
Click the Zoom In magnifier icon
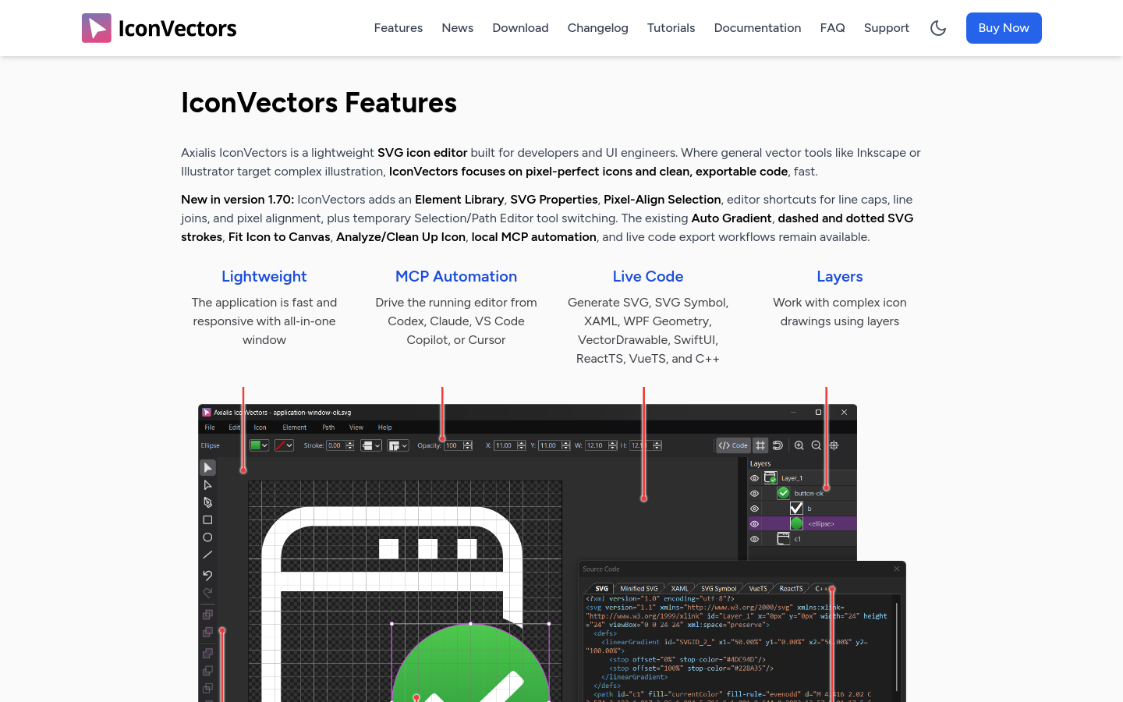(799, 445)
